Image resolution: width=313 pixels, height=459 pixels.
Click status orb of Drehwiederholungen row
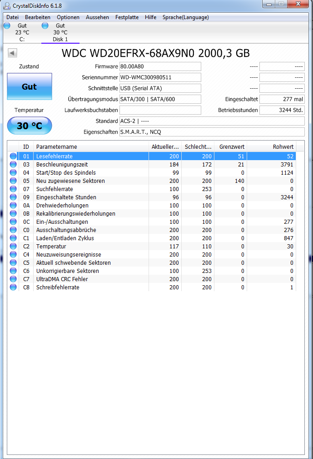point(13,205)
